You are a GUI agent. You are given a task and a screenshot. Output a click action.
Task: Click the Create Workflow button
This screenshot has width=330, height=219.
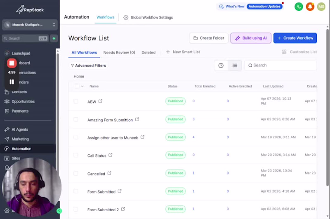295,38
